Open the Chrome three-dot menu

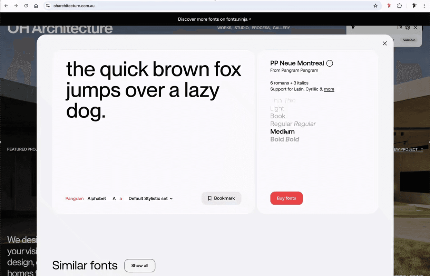point(424,6)
